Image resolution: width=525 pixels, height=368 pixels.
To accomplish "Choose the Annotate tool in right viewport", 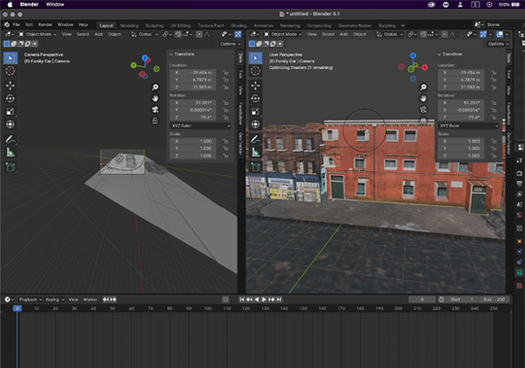I will [x=255, y=139].
